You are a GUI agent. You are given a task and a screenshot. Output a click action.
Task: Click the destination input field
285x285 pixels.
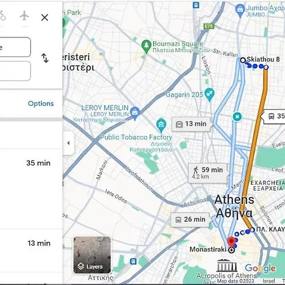coord(15,71)
